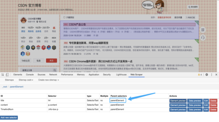Open the DevTools three-dot menu
The height and width of the screenshot is (122, 219).
(211, 75)
